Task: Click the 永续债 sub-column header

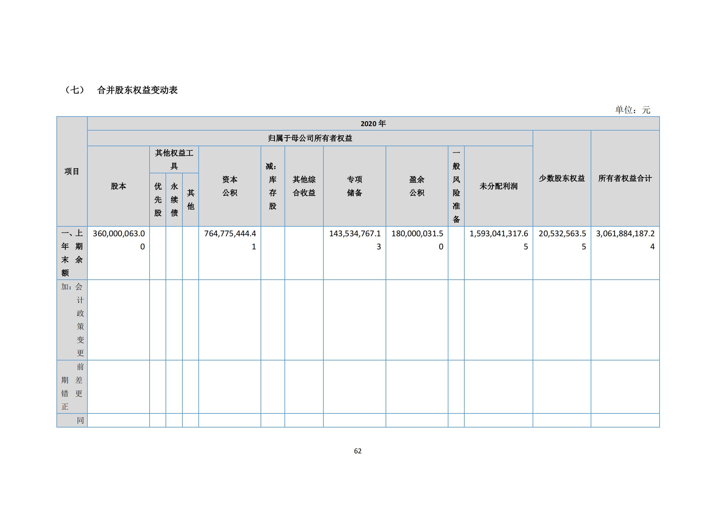Action: [174, 200]
